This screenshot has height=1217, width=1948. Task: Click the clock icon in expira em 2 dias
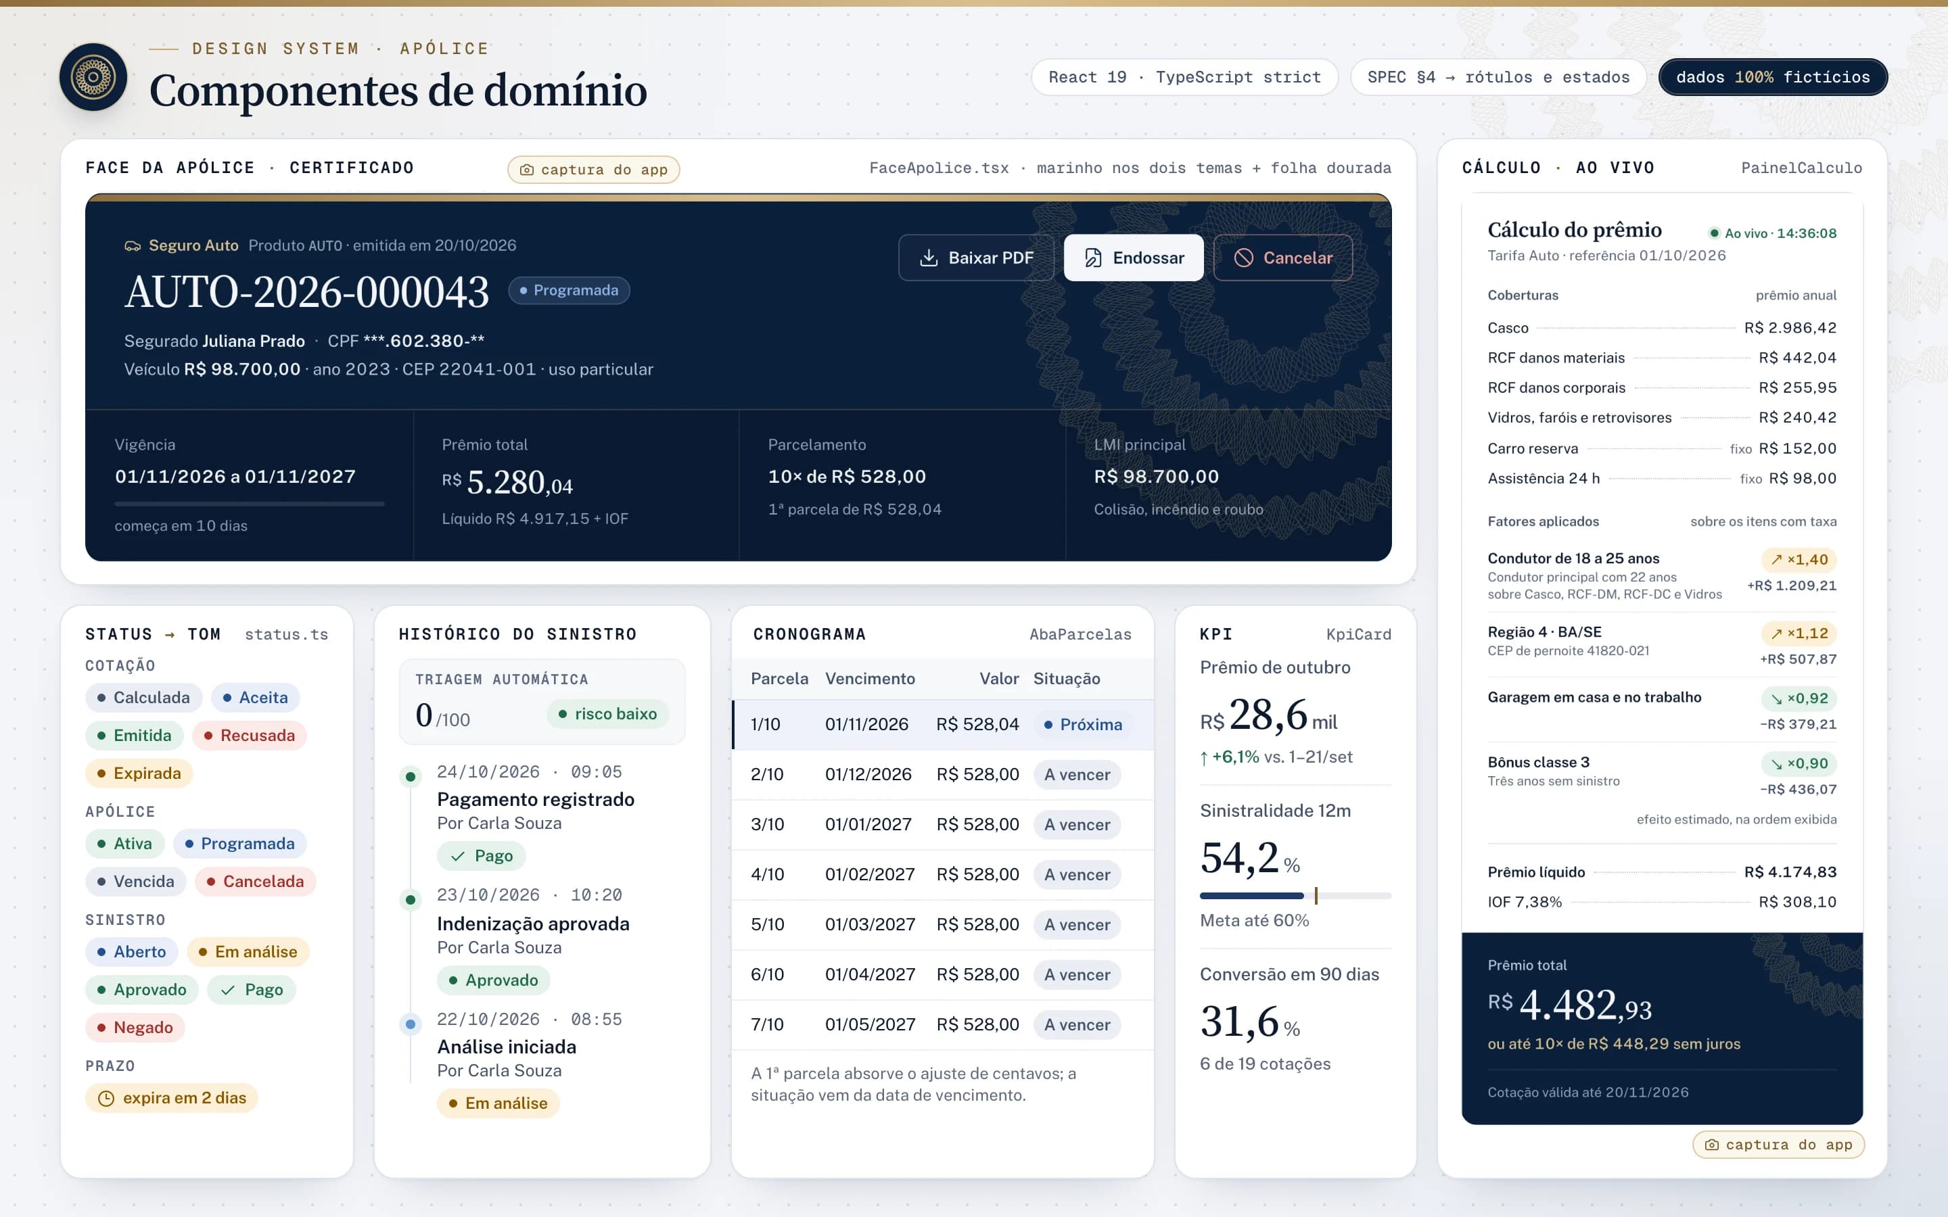pos(106,1098)
